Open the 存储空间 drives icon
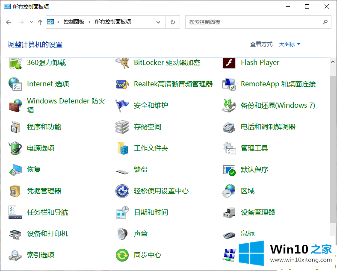Viewport: 337px width, 271px height. [x=122, y=127]
